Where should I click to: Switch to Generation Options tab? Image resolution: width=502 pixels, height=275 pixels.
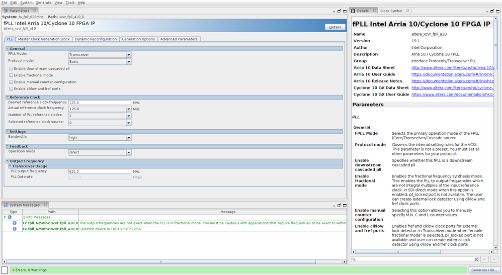point(138,39)
